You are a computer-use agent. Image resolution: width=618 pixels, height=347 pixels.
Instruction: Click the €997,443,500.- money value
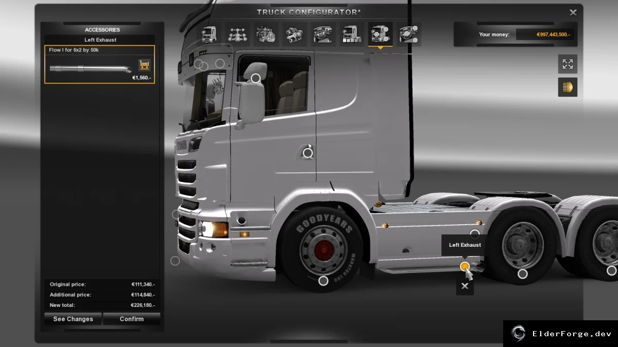click(554, 34)
